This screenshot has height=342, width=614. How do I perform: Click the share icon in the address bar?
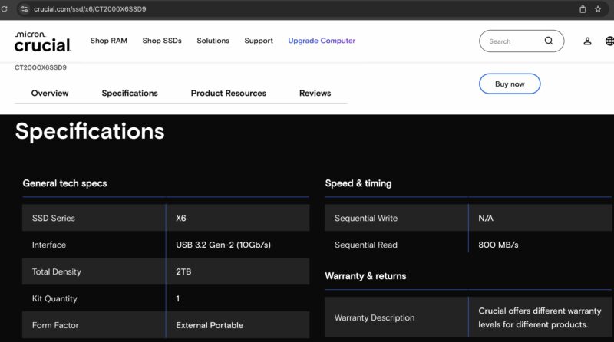coord(583,9)
